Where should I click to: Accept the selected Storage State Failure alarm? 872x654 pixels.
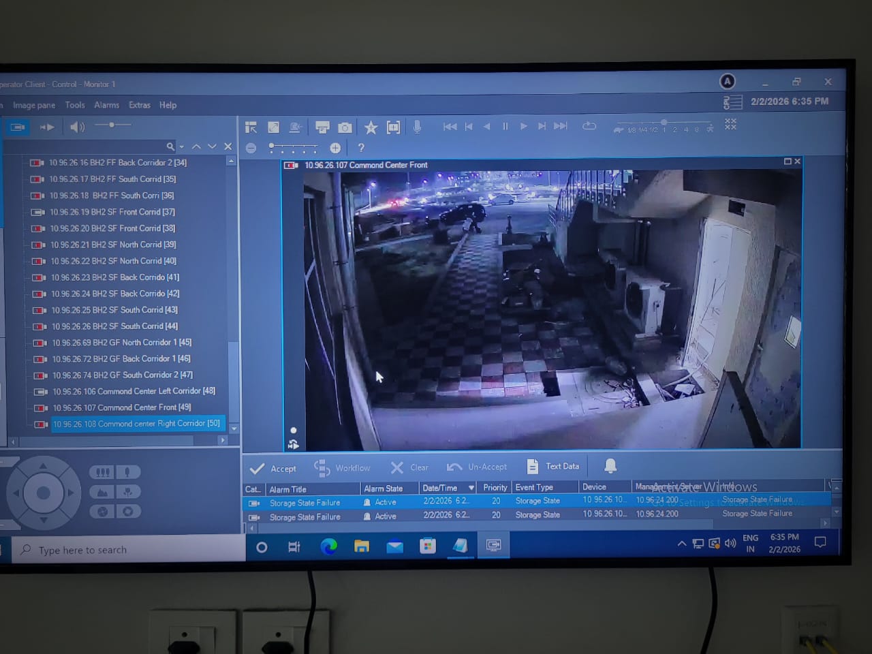(x=272, y=467)
